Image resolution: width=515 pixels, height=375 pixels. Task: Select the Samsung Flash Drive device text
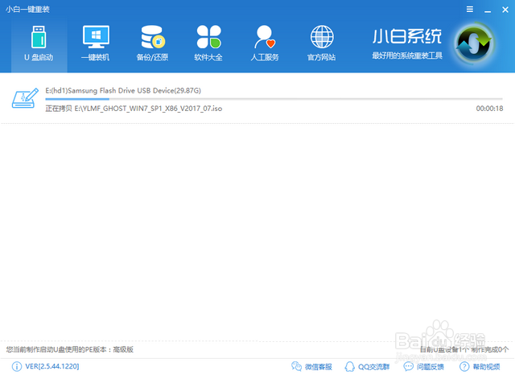[123, 91]
